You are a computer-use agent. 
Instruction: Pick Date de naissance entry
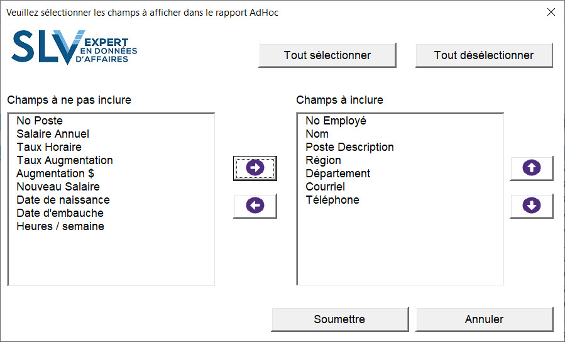click(63, 200)
